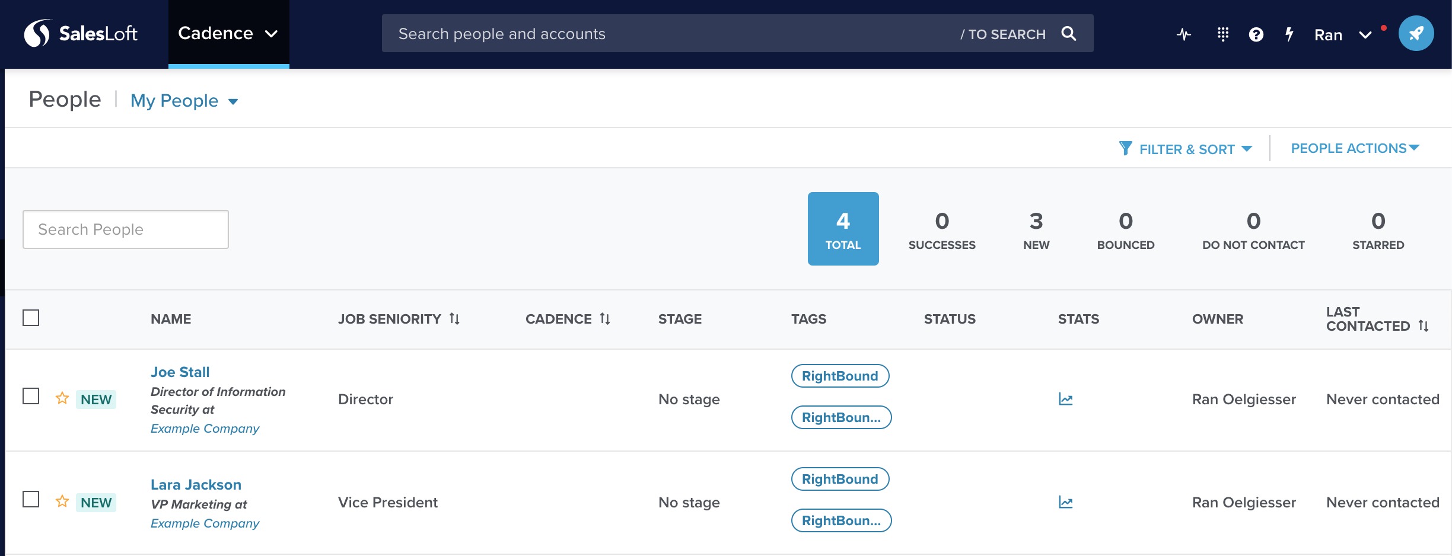Open the apps grid icon

(x=1223, y=34)
